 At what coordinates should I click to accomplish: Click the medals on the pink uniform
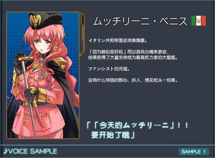click(42, 75)
